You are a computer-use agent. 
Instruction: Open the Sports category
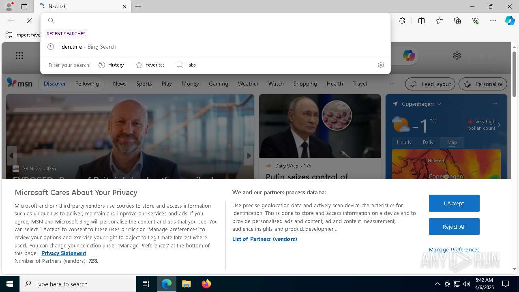coord(144,84)
